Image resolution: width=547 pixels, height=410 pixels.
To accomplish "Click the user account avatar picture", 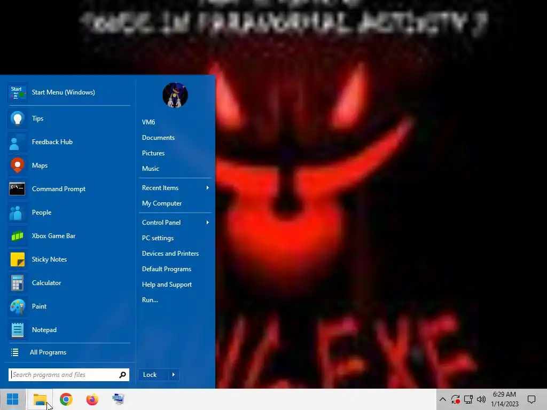I will [x=175, y=95].
